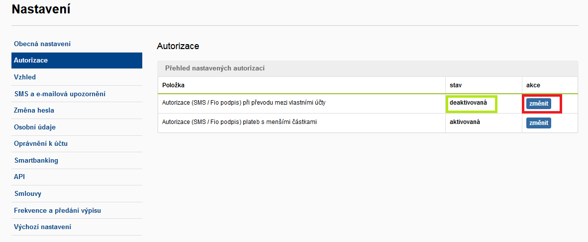588x242 pixels.
Task: Open the Smlouvy section
Action: pyautogui.click(x=77, y=194)
